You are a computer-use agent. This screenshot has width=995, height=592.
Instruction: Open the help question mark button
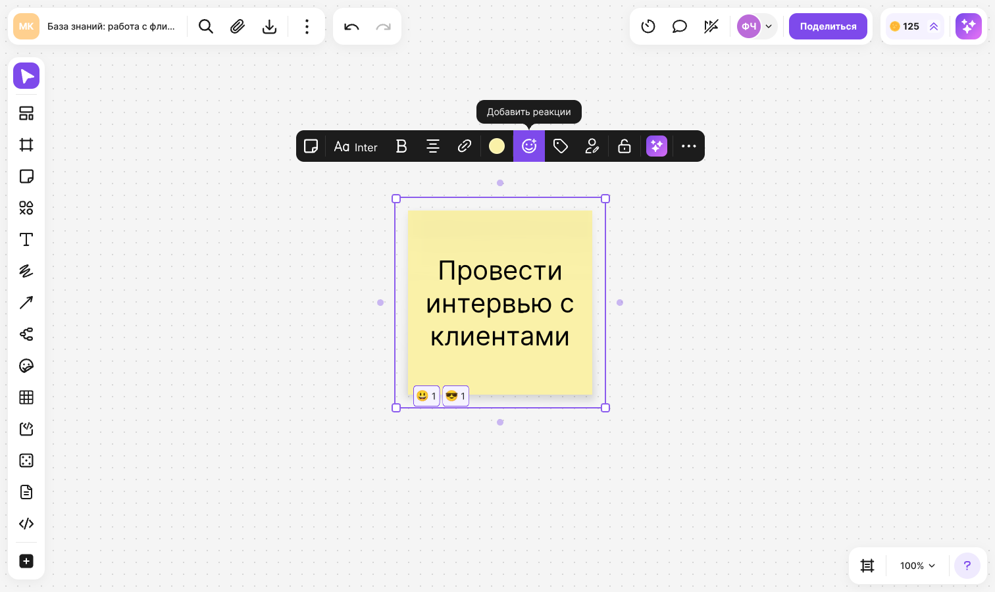tap(967, 566)
